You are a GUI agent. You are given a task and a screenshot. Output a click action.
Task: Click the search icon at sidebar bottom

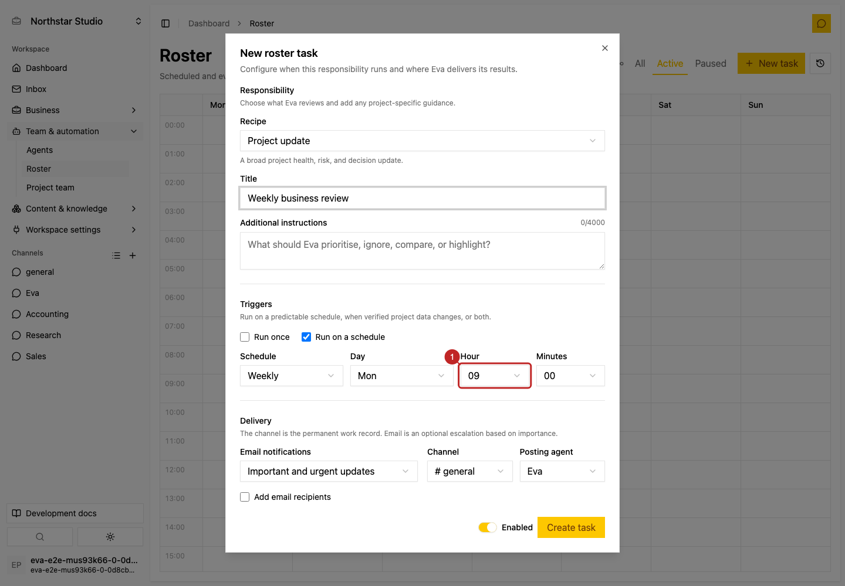tap(40, 537)
